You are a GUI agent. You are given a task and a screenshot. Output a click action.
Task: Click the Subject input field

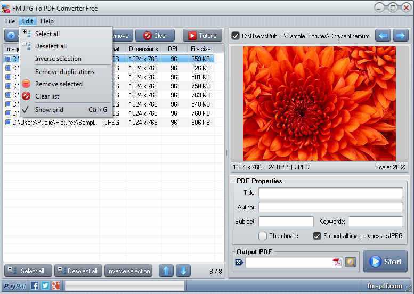286,222
